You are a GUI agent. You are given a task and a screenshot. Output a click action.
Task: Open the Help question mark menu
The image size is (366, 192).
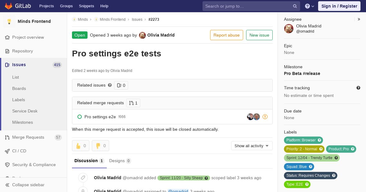click(310, 6)
